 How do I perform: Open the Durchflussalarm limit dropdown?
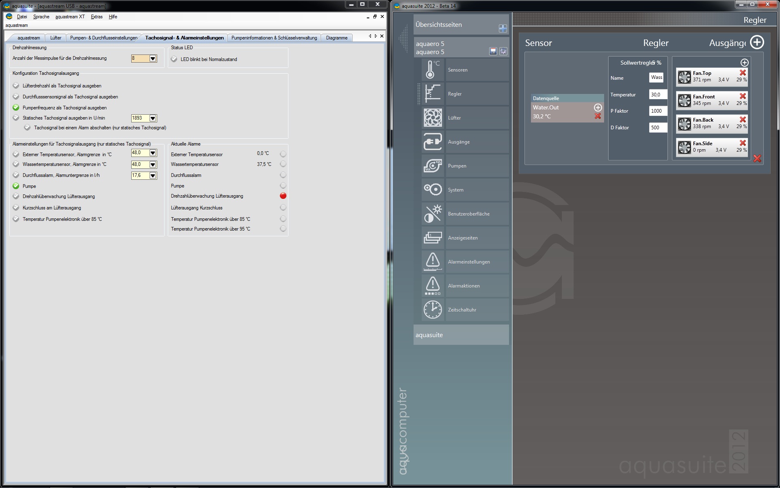tap(153, 176)
